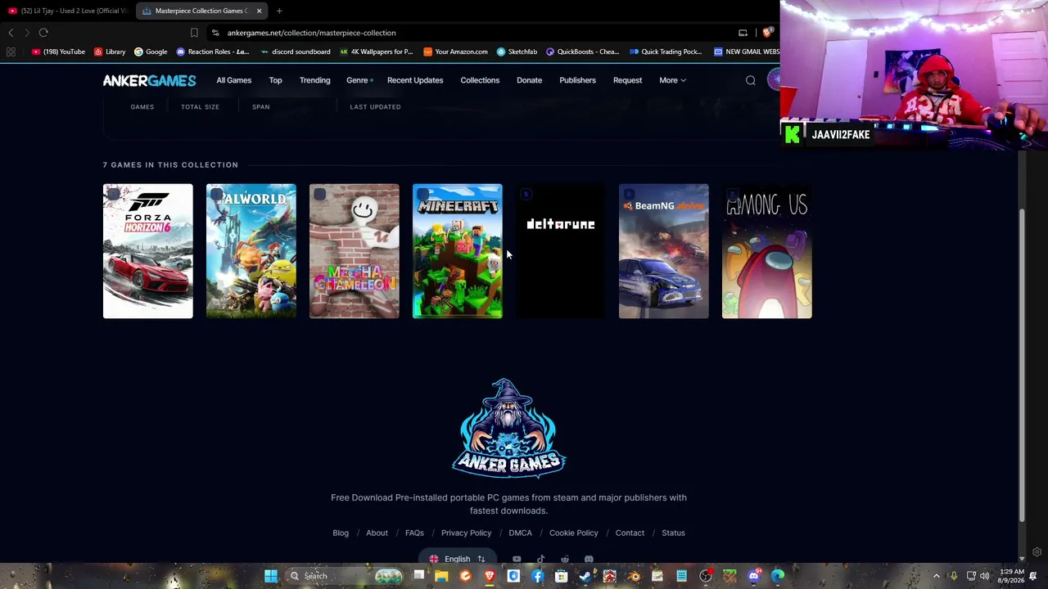Image resolution: width=1048 pixels, height=589 pixels.
Task: Open a new browser tab
Action: click(x=279, y=11)
